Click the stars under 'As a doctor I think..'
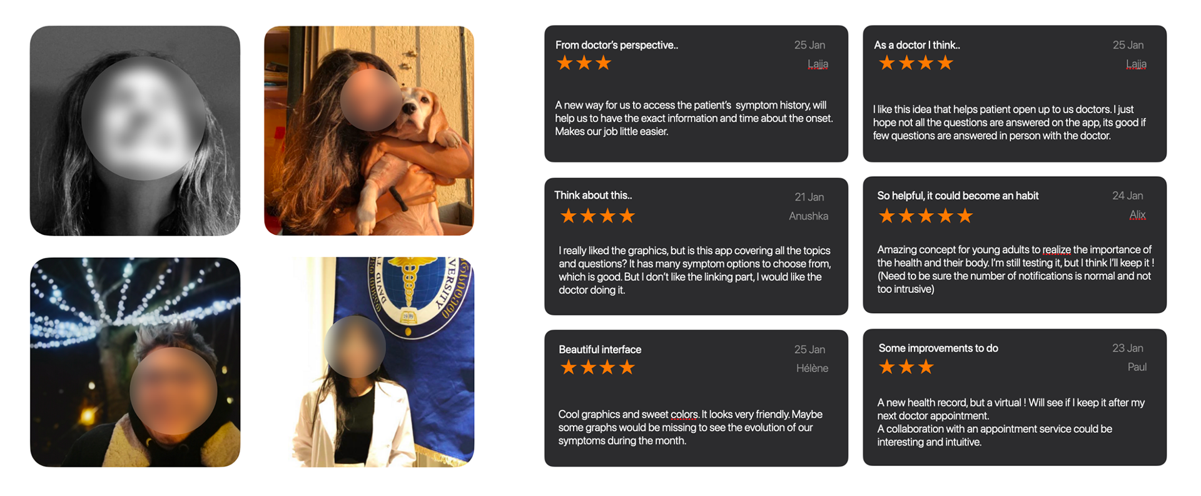 916,63
